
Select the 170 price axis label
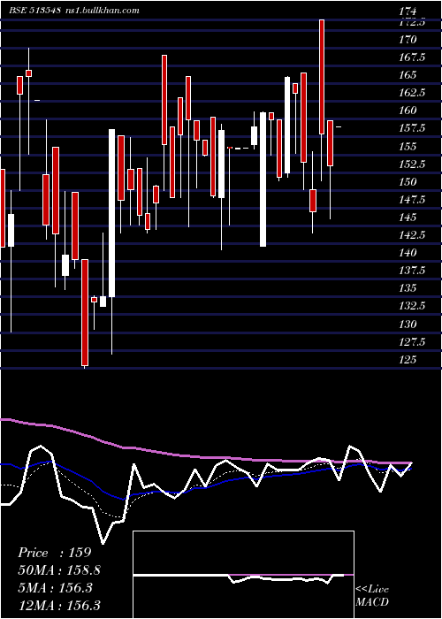point(408,40)
